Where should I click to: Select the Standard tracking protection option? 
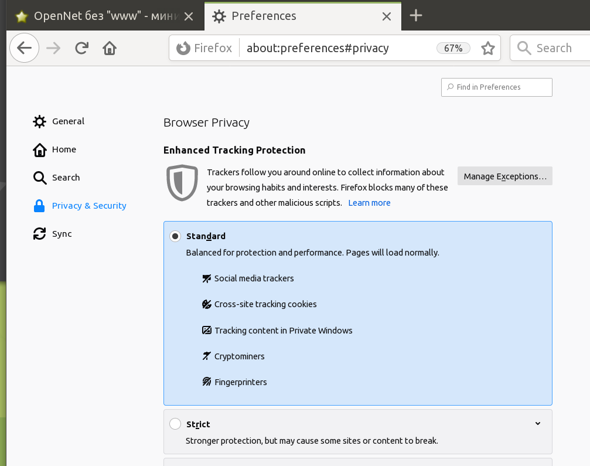pos(175,236)
